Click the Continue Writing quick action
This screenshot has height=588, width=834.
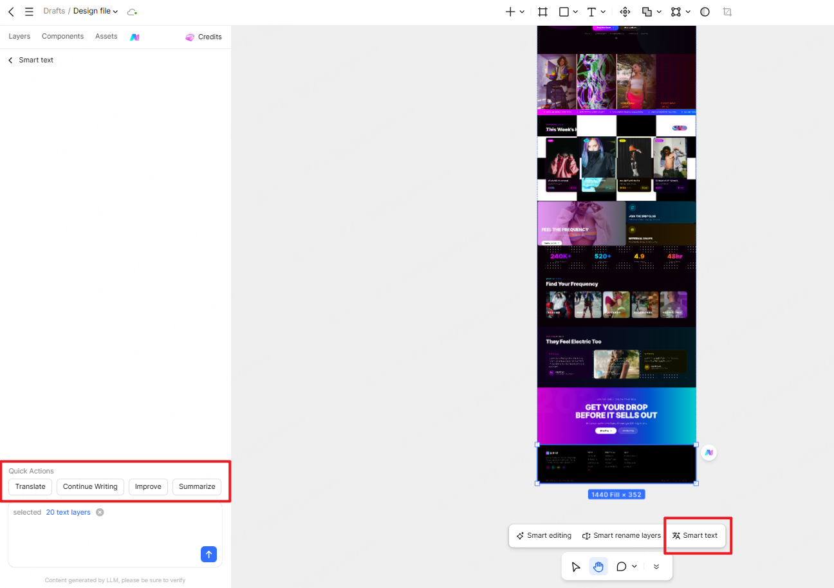point(90,487)
